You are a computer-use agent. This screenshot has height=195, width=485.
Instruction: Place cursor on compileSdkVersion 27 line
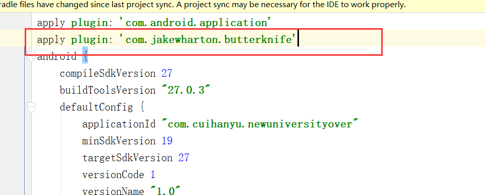coord(116,74)
